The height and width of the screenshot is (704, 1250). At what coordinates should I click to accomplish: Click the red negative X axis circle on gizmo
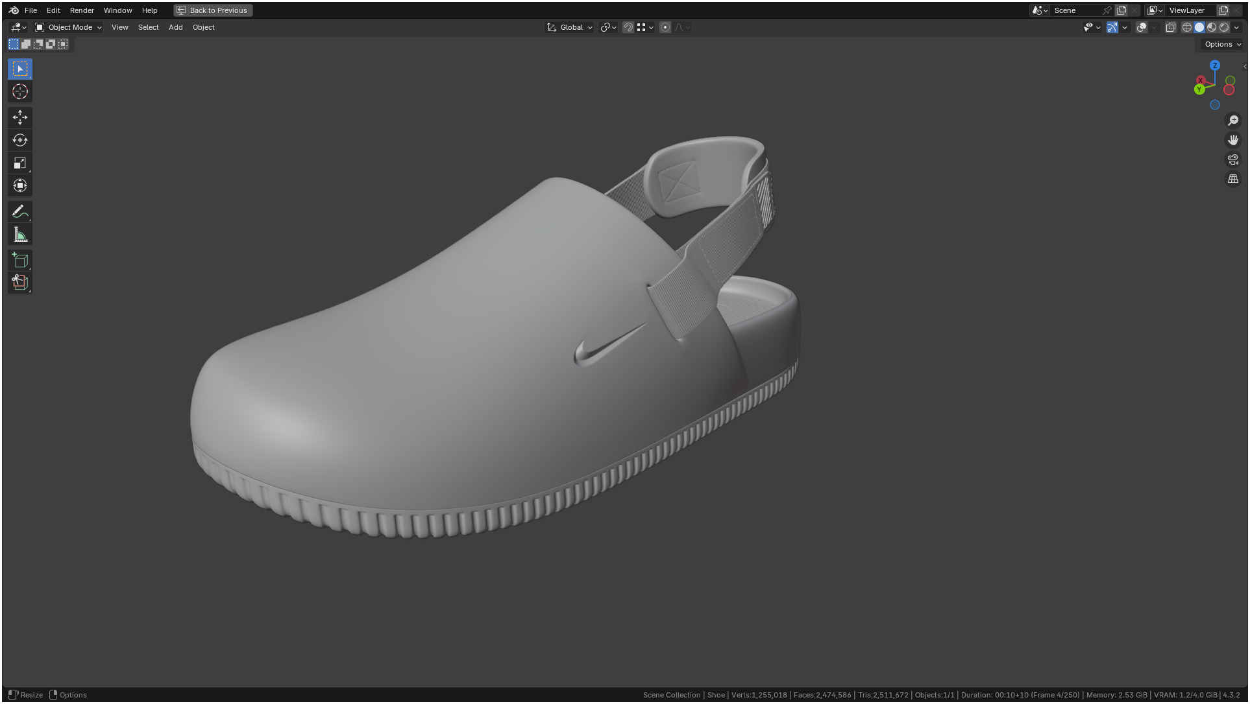pyautogui.click(x=1229, y=90)
